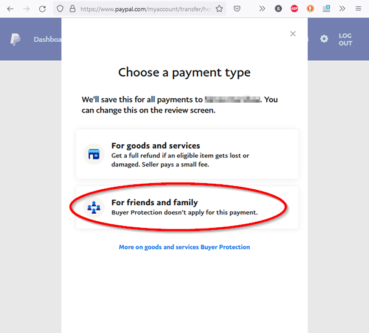This screenshot has height=333, width=369.
Task: Open the tracking protection shield icon
Action: click(x=60, y=9)
